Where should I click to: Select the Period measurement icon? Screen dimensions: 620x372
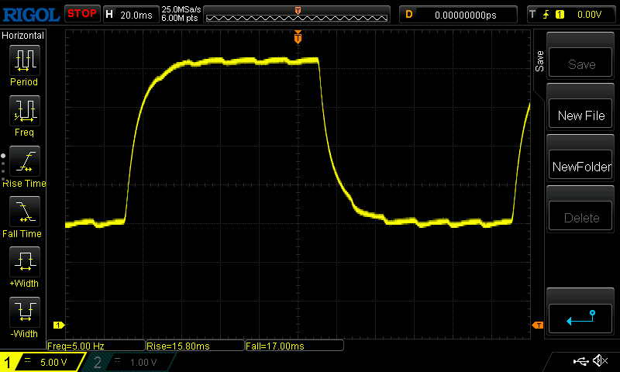point(24,60)
